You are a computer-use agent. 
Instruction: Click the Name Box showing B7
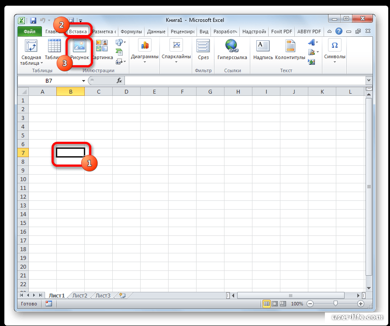pyautogui.click(x=49, y=81)
